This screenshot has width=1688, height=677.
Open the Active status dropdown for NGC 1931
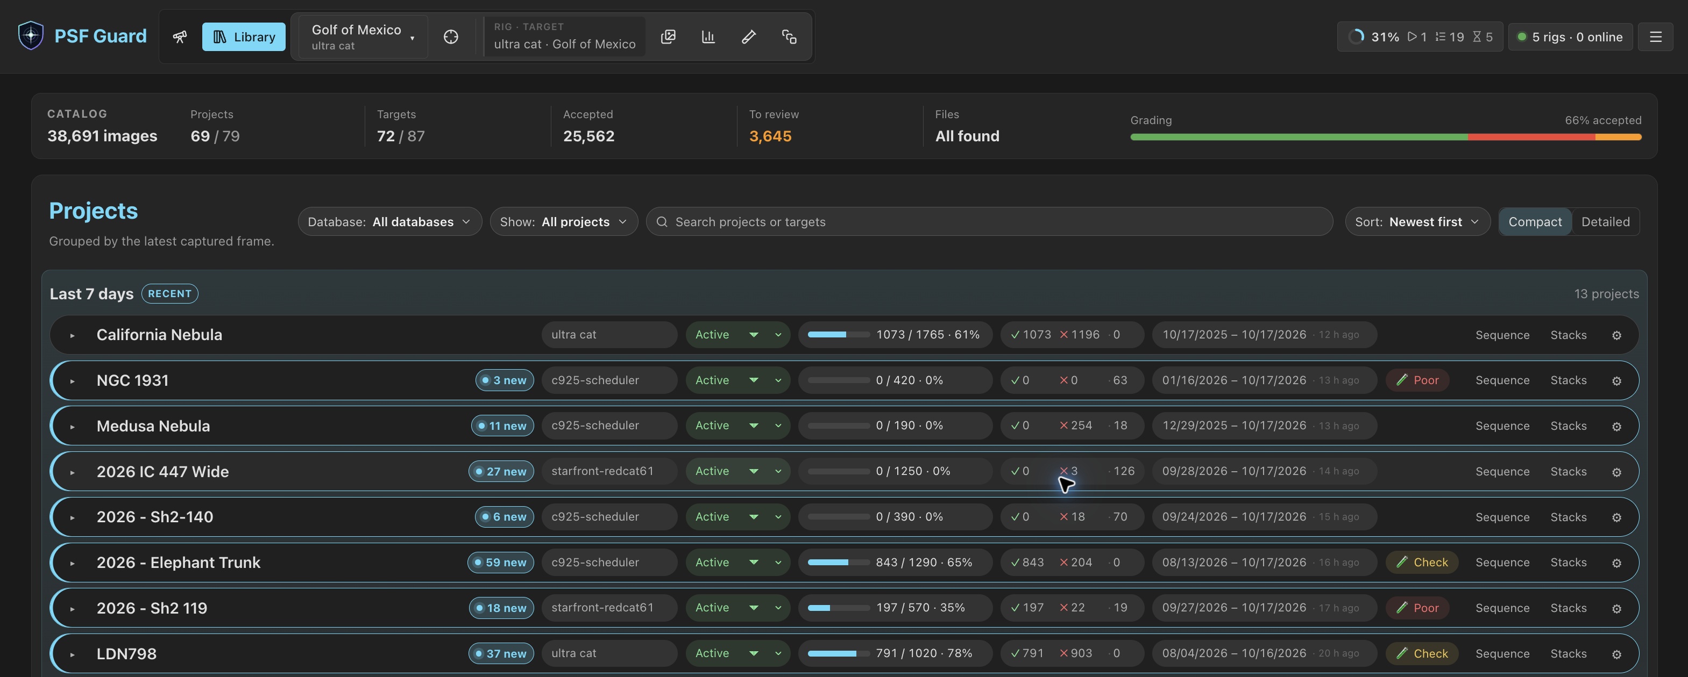[737, 380]
